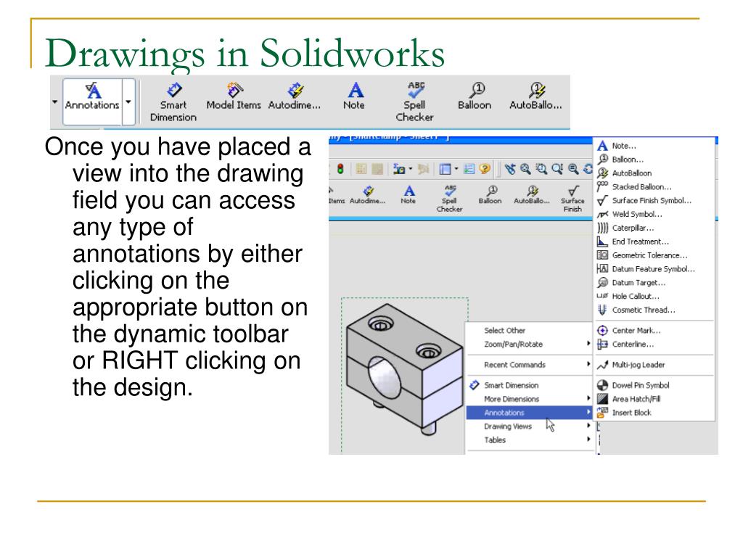Select Geometric Tolerance... entry
The height and width of the screenshot is (557, 743).
[x=654, y=255]
